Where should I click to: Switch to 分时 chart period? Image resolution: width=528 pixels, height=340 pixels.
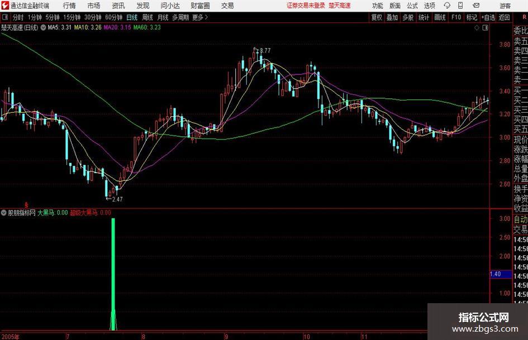pyautogui.click(x=18, y=17)
